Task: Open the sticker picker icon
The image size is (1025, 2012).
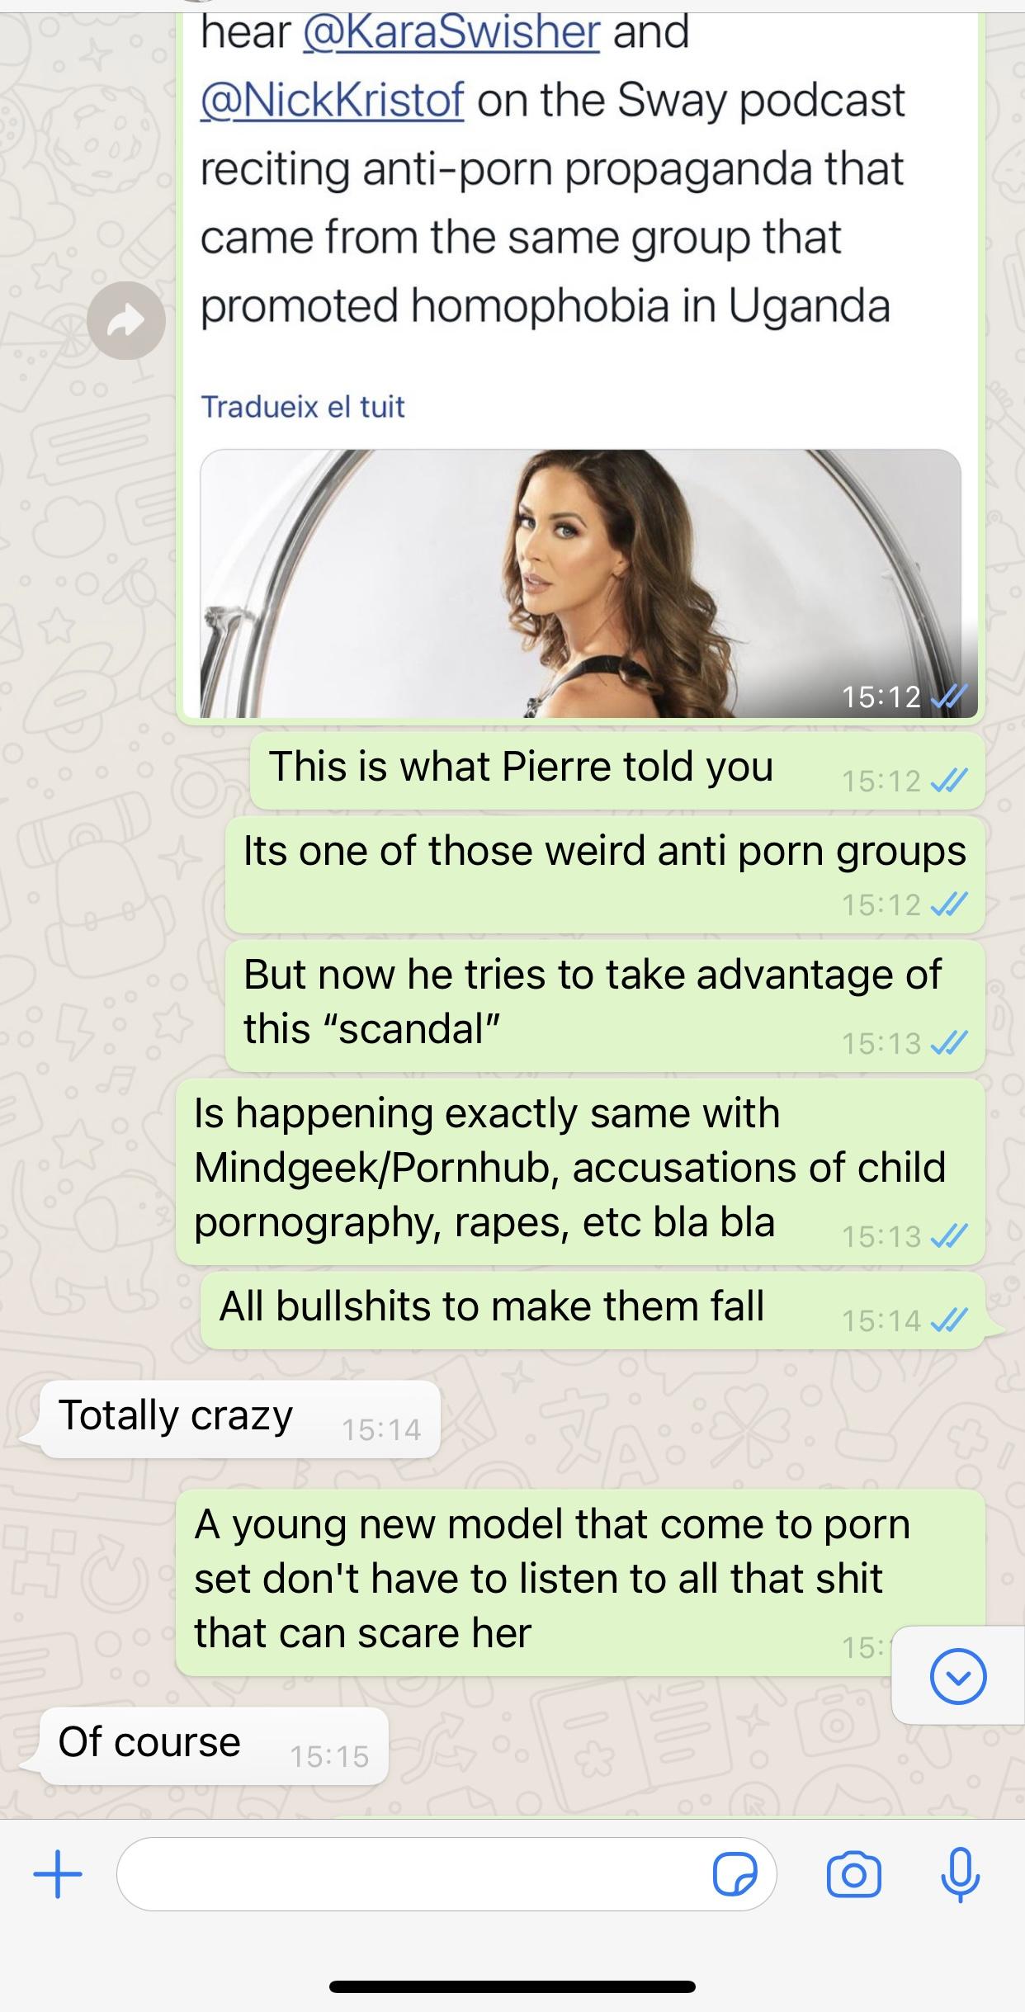Action: click(735, 1874)
